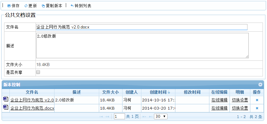This screenshot has height=124, width=267.
Task: Click the 更新 refresh icon
Action: pyautogui.click(x=26, y=6)
